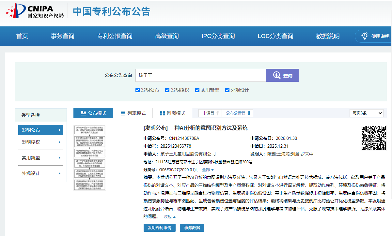Screen dimensions: 392x236
Task: Click the patent QR code image
Action: coord(373,138)
